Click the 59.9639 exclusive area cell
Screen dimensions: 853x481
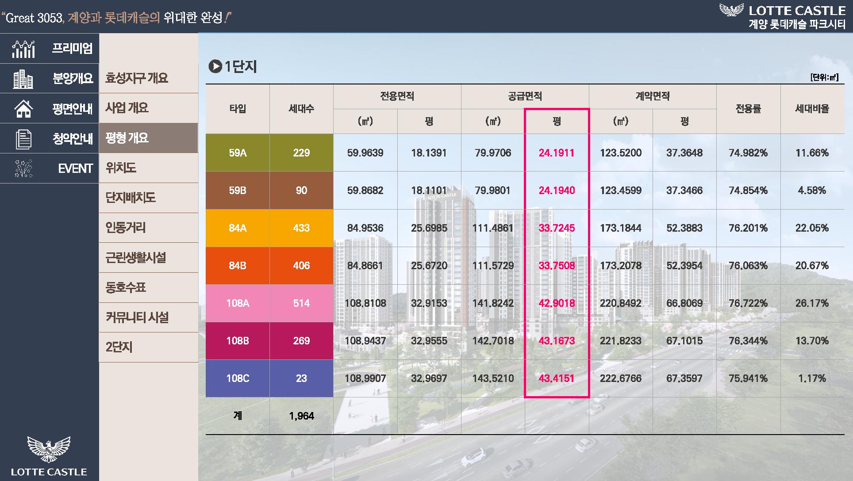365,153
